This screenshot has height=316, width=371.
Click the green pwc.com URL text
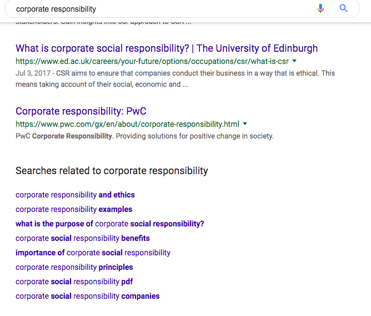127,124
